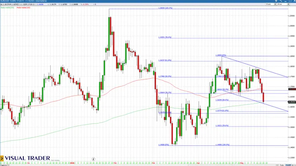
Task: Click the round info icon below the chart
Action: tap(93, 159)
